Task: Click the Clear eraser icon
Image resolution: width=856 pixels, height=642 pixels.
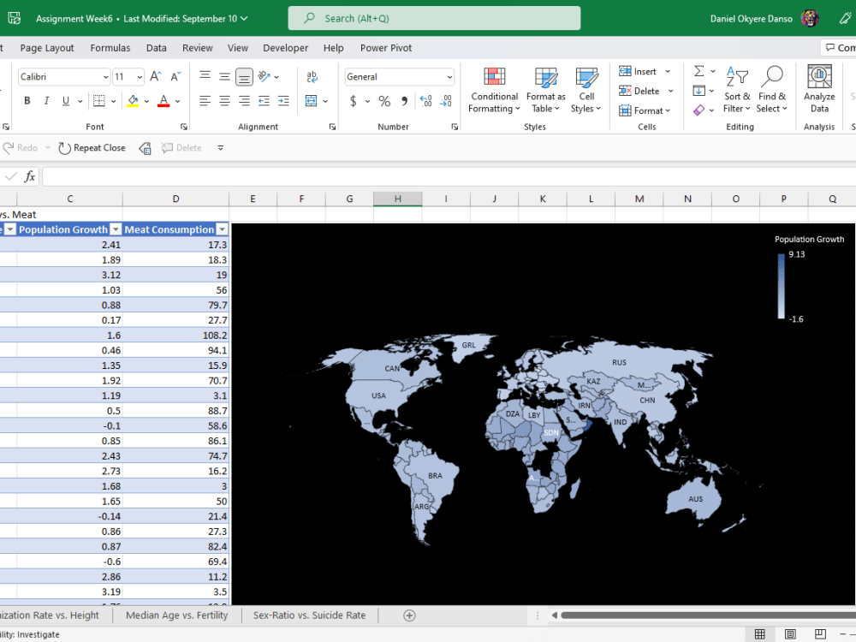Action: pyautogui.click(x=698, y=110)
